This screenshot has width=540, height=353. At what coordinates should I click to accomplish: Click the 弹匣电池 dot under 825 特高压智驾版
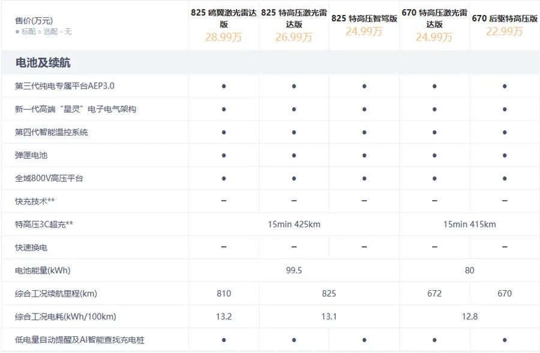coord(364,155)
